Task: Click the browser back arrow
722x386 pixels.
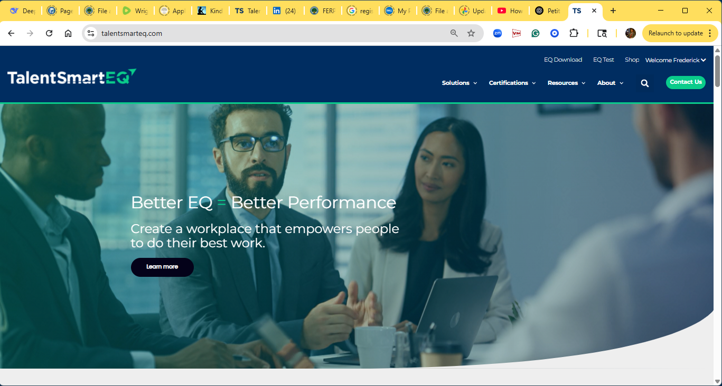Action: point(11,33)
